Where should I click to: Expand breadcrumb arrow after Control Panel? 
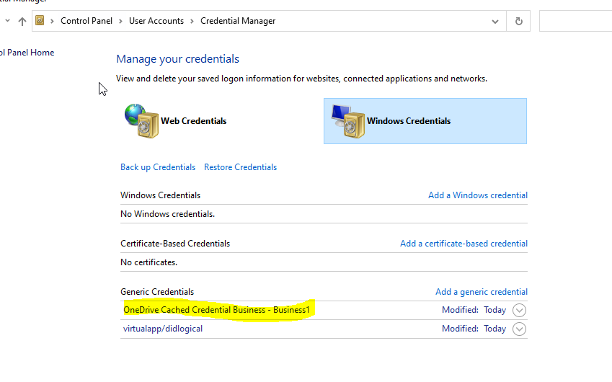tap(120, 21)
